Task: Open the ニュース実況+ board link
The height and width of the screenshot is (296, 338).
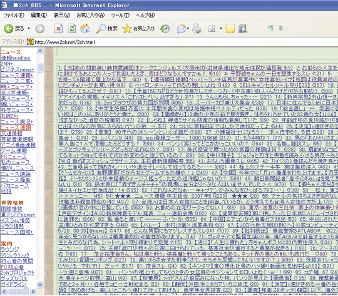Action: pos(17,122)
